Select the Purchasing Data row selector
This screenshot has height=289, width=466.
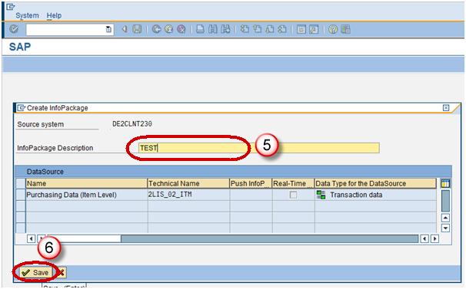coord(21,195)
